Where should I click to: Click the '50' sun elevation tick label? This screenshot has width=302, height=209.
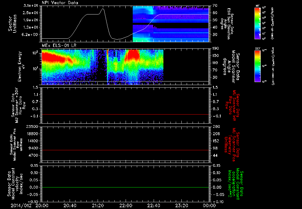[215, 20]
